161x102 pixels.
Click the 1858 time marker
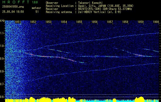click(125, 22)
